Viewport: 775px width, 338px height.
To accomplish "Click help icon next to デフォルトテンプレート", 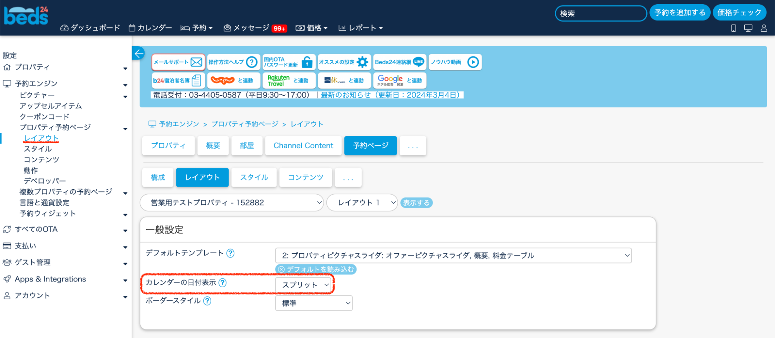I will coord(230,253).
